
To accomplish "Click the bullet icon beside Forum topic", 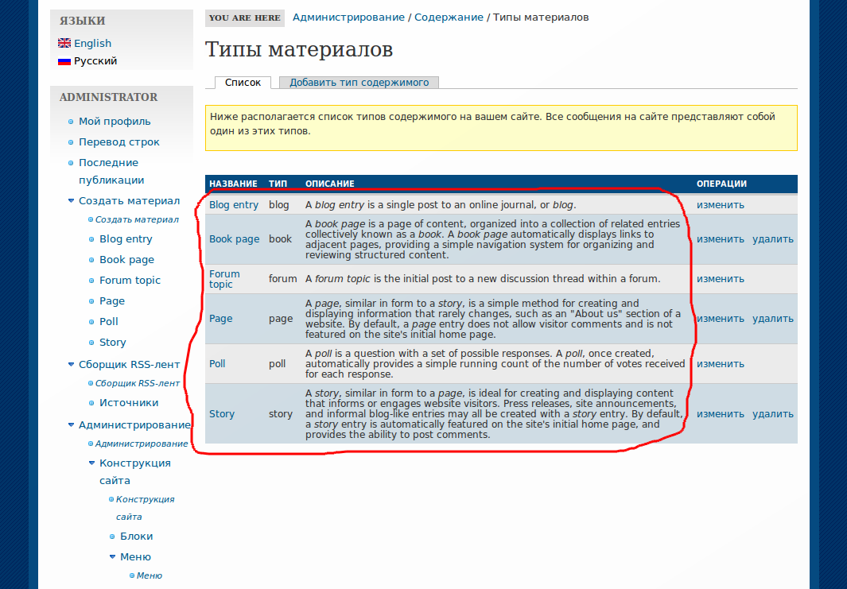I will 91,280.
